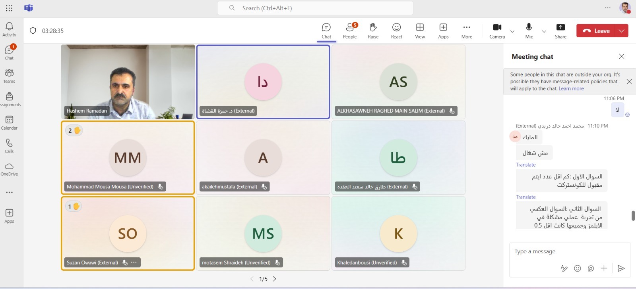Click the Learn more link
636x289 pixels.
pos(571,89)
